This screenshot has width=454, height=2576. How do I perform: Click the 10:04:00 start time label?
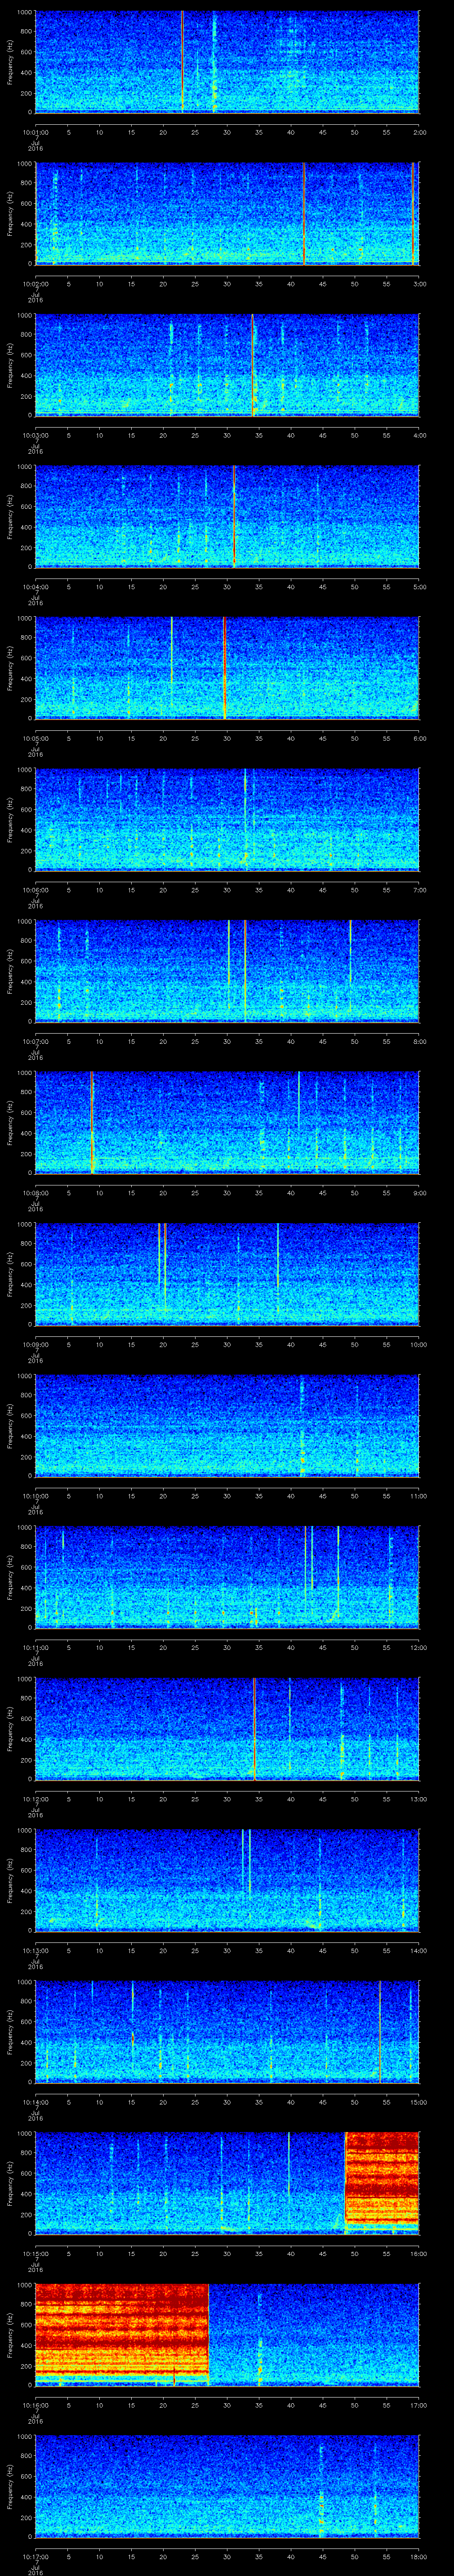(x=36, y=587)
